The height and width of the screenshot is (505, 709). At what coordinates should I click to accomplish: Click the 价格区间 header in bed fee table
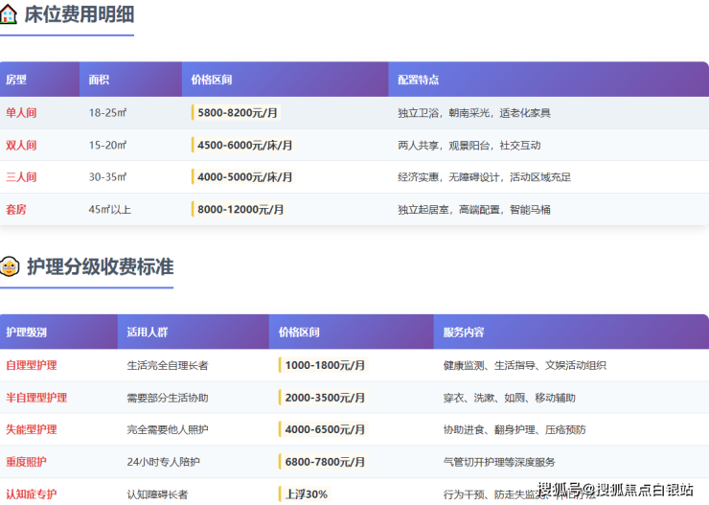click(x=211, y=80)
